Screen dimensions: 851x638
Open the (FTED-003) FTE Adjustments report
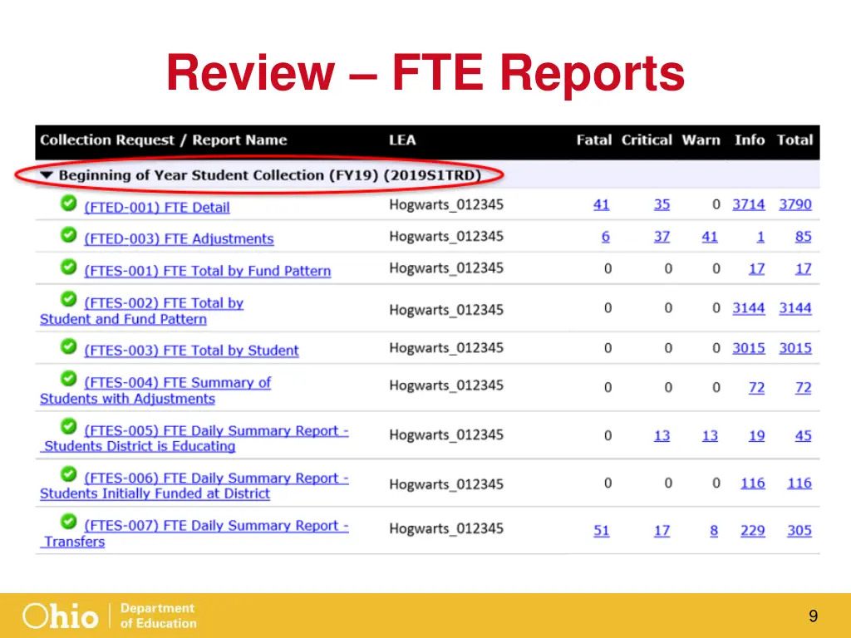180,238
